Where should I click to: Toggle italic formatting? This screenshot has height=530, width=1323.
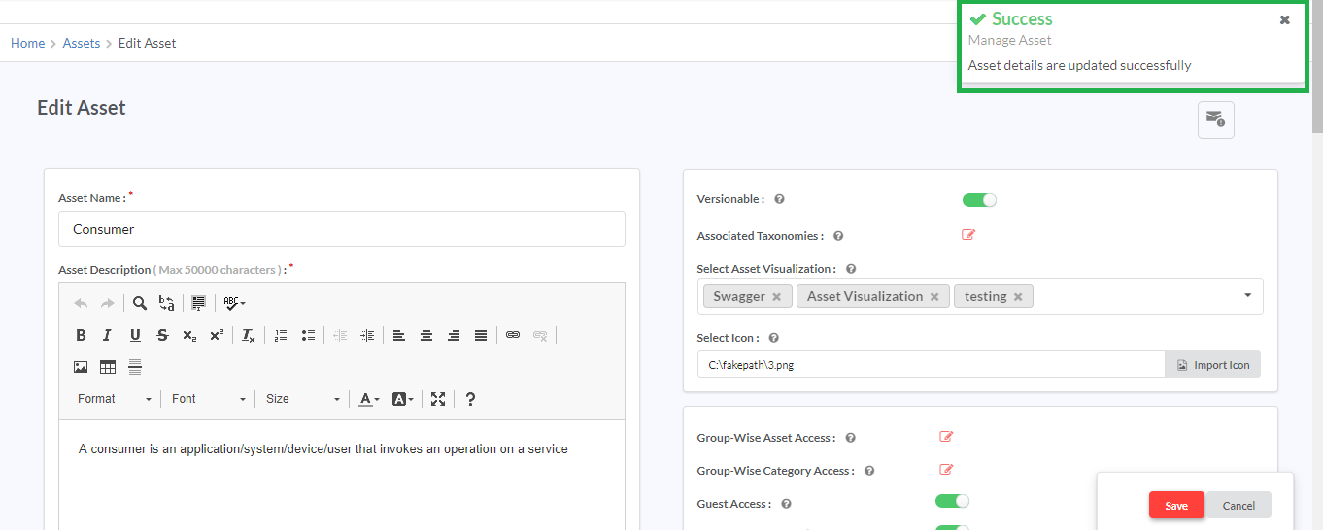pos(108,335)
